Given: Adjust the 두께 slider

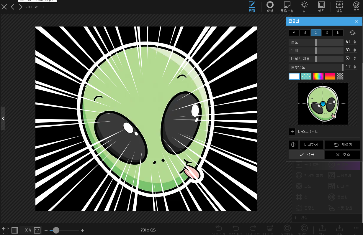Looking at the screenshot, I should [x=316, y=50].
